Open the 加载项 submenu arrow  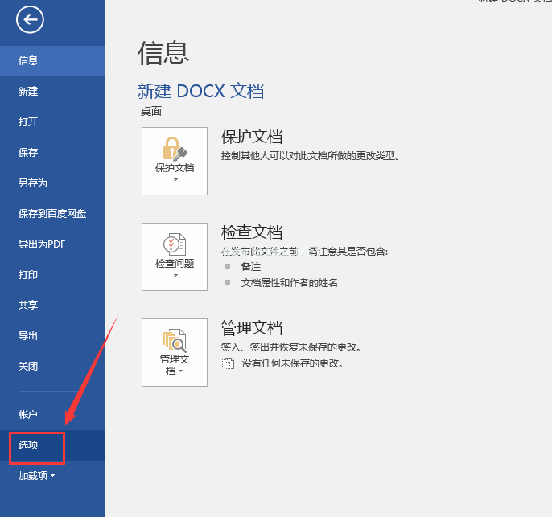point(53,476)
